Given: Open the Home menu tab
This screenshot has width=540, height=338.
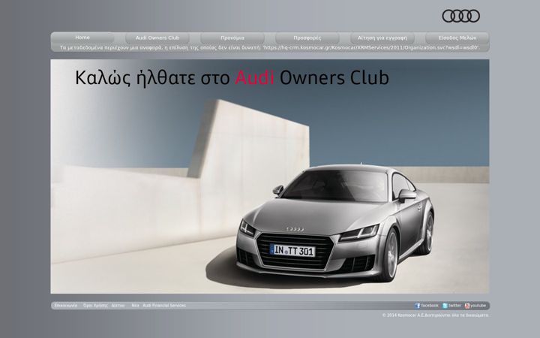Looking at the screenshot, I should [82, 38].
